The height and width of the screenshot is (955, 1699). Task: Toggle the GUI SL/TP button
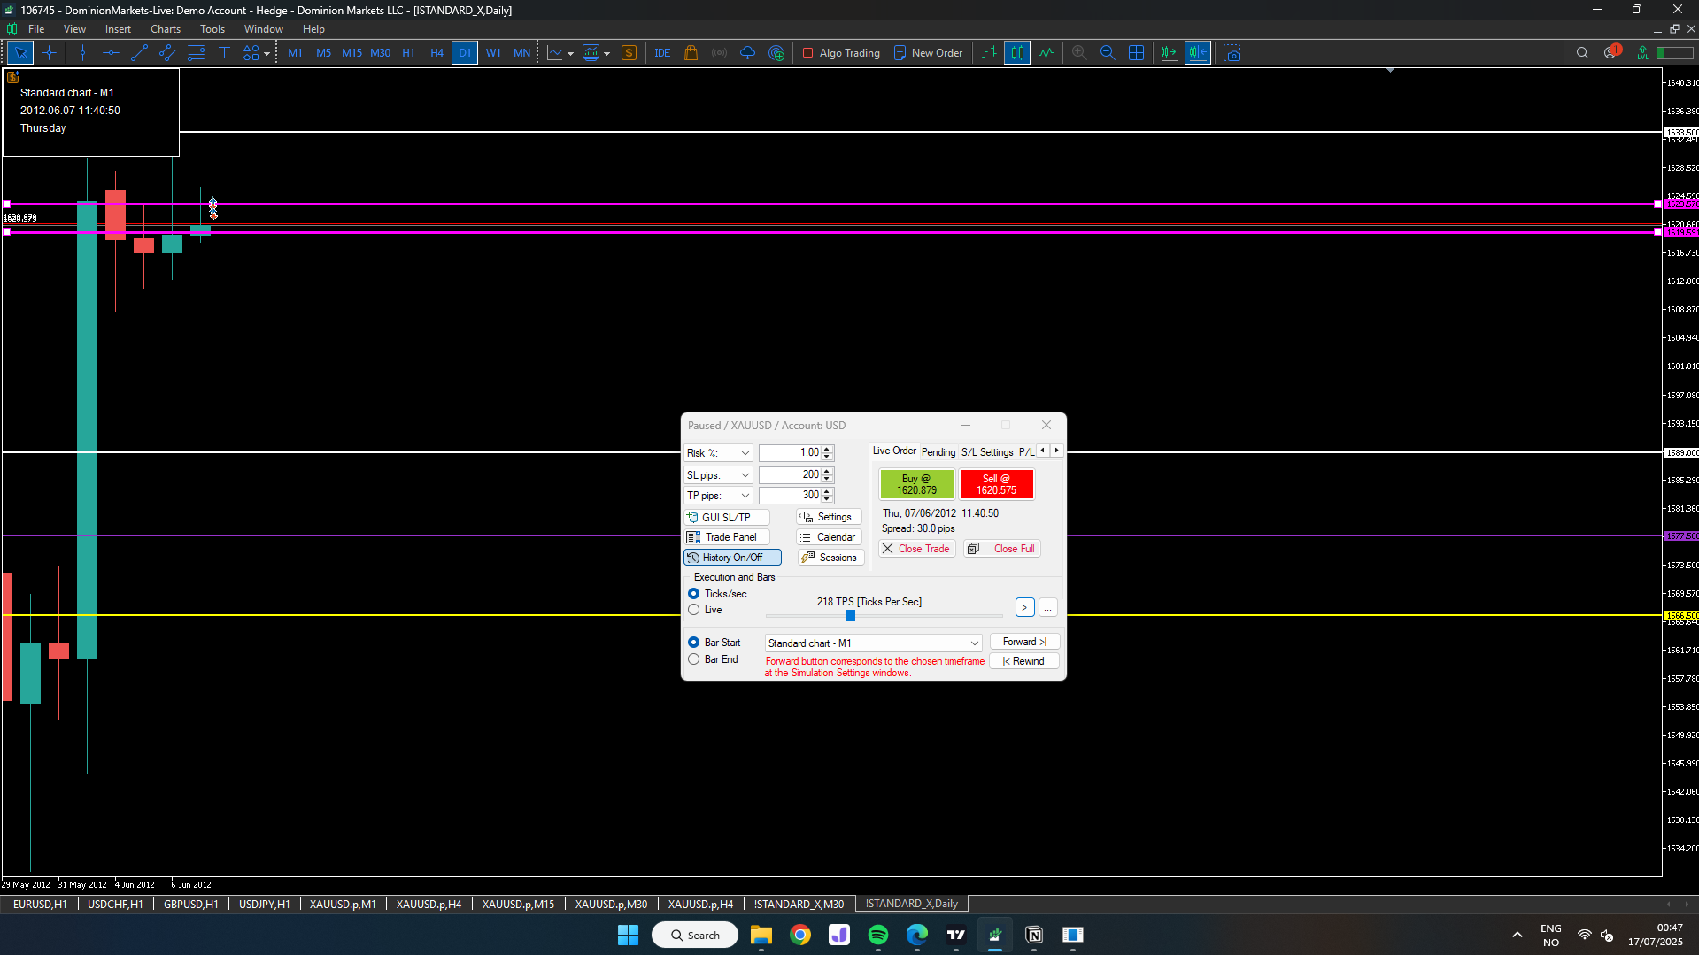point(727,518)
